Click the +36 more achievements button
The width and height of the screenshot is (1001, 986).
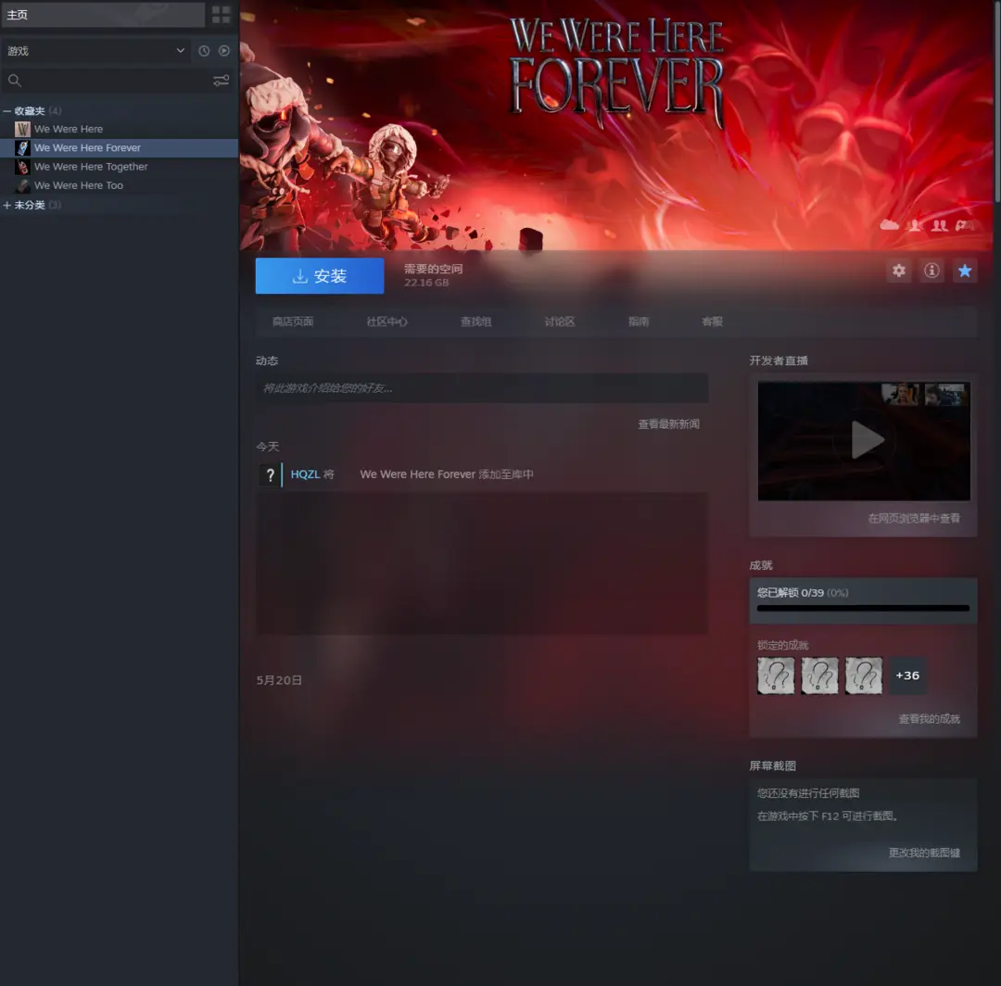click(907, 676)
